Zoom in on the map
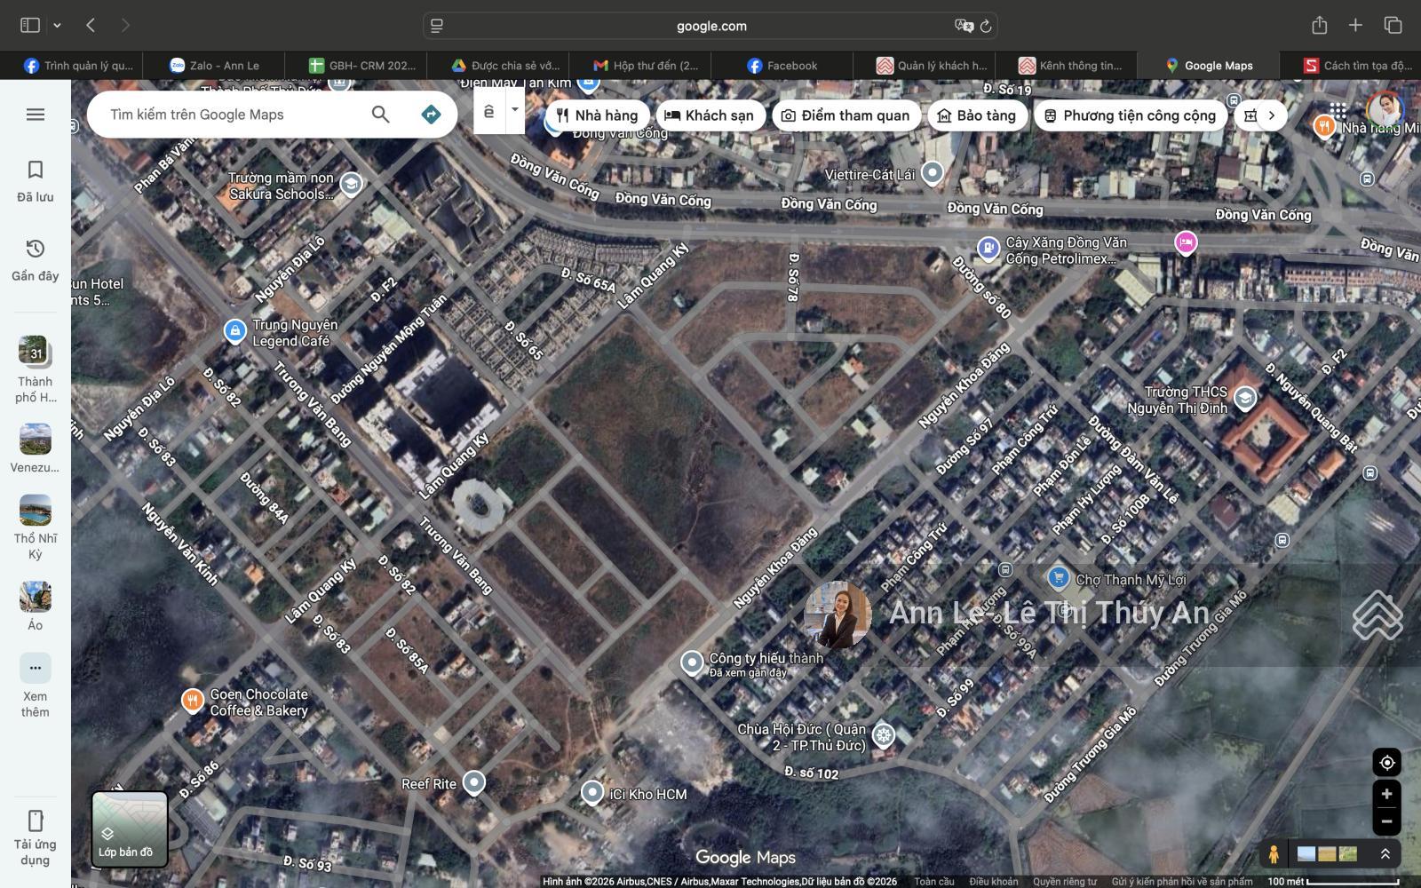This screenshot has height=888, width=1421. point(1386,794)
